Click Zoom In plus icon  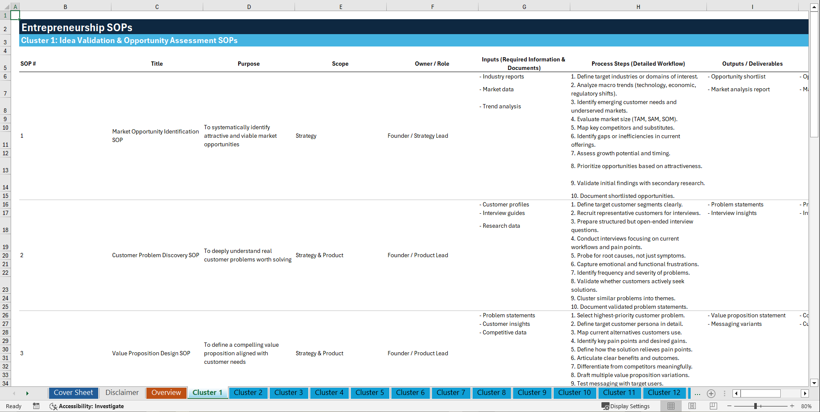tap(792, 406)
